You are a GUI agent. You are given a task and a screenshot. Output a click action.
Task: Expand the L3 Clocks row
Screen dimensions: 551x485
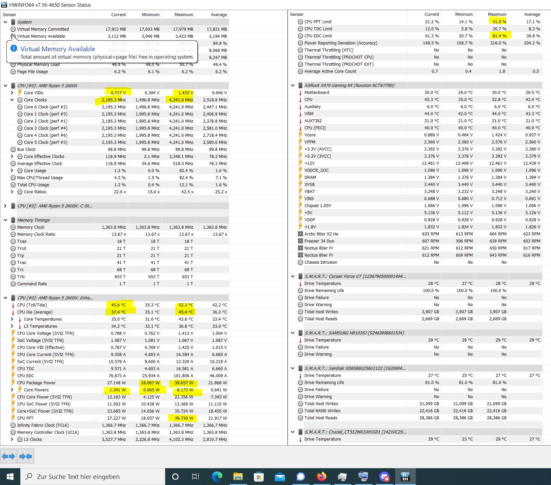[12, 439]
